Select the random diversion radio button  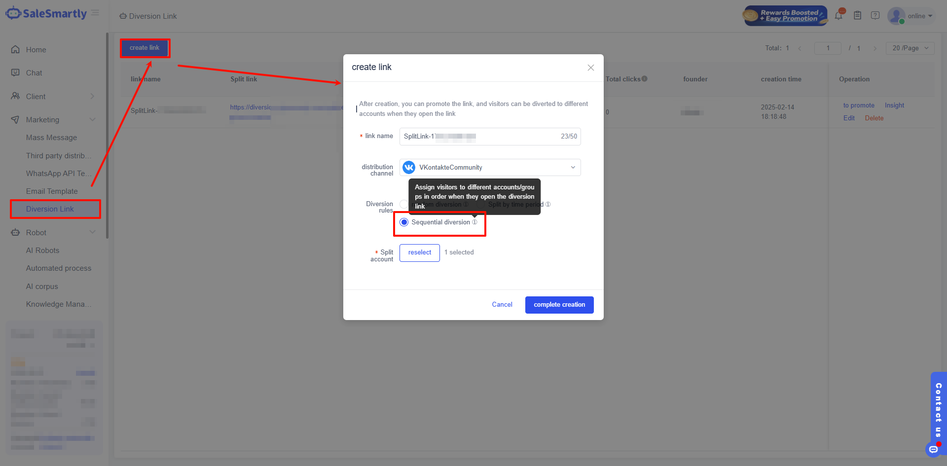tap(403, 205)
